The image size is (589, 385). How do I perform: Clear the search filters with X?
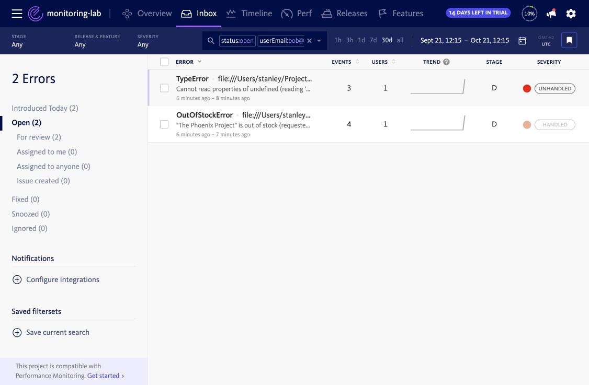pos(310,41)
